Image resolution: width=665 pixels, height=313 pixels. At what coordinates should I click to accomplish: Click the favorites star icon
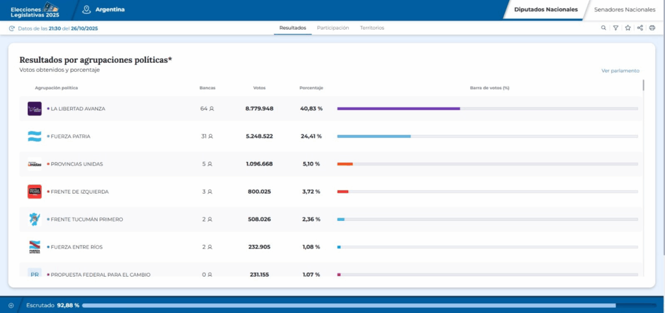coord(628,28)
